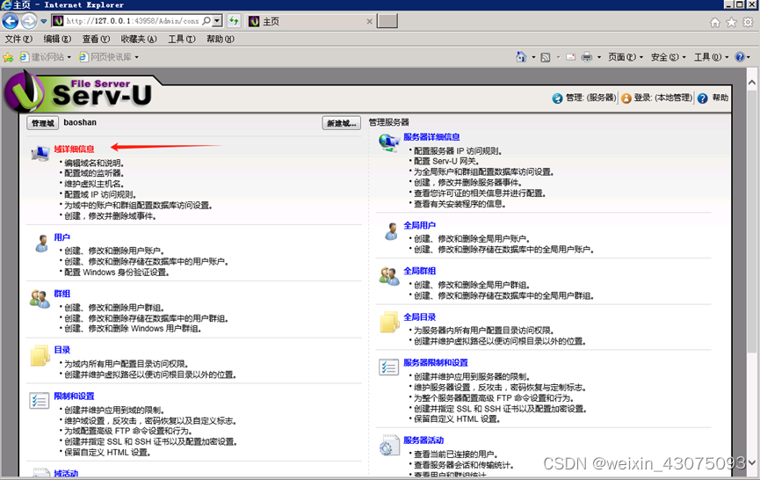
Task: Open the 页面(P) dropdown menu
Action: click(626, 57)
